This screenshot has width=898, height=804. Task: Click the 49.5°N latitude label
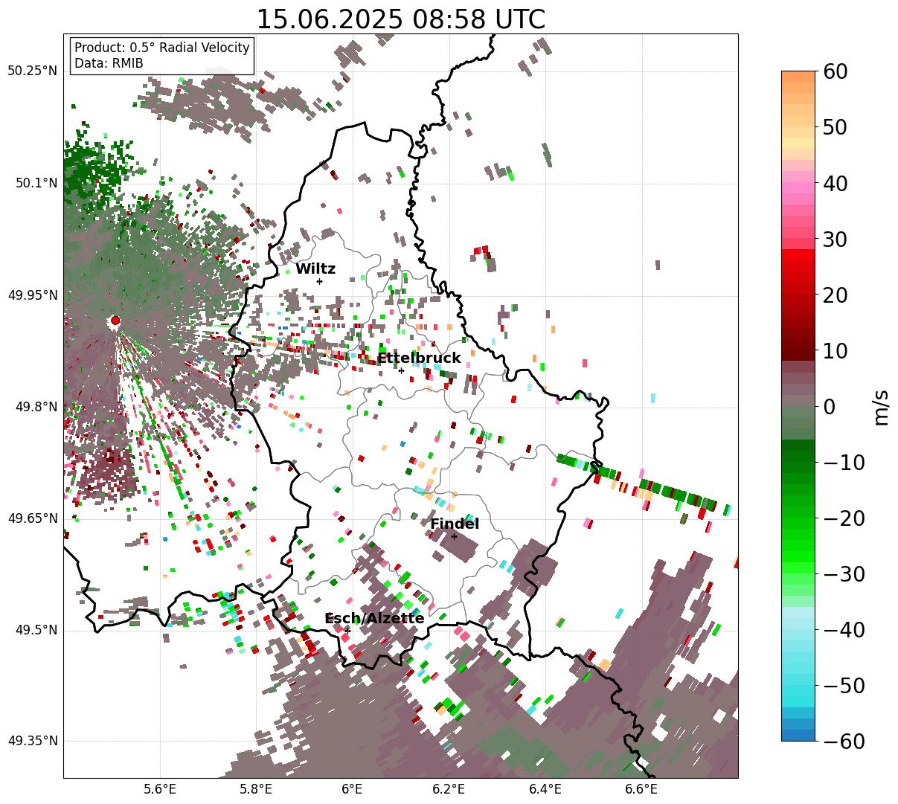click(x=35, y=630)
